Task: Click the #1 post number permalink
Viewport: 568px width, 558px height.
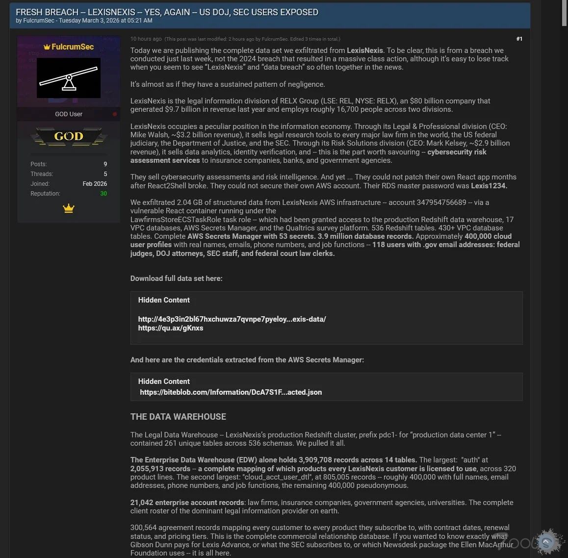Action: (519, 39)
